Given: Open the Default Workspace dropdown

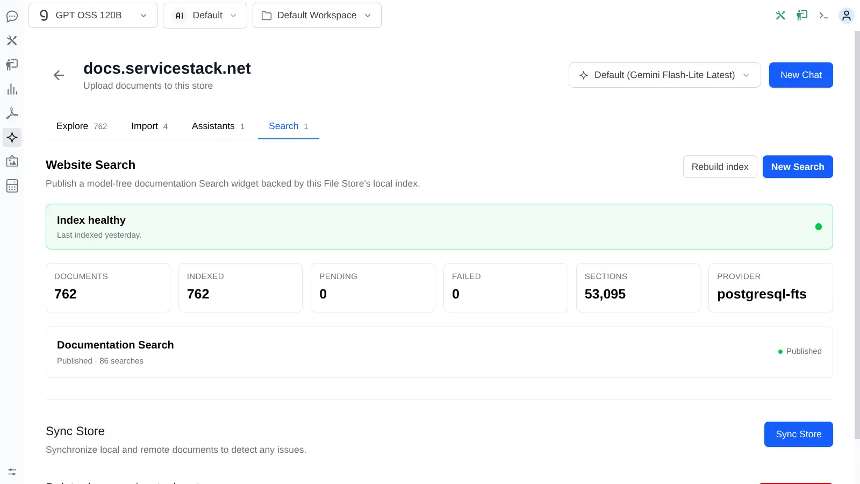Looking at the screenshot, I should point(317,15).
